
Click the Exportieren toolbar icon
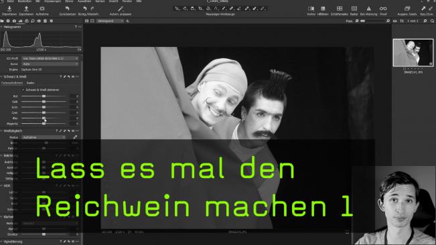(26, 9)
